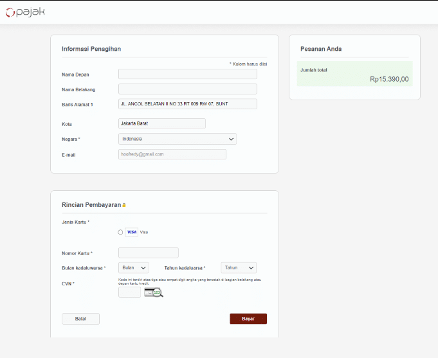The height and width of the screenshot is (358, 438).
Task: Click the CVN card hint magnifier image
Action: pyautogui.click(x=154, y=292)
